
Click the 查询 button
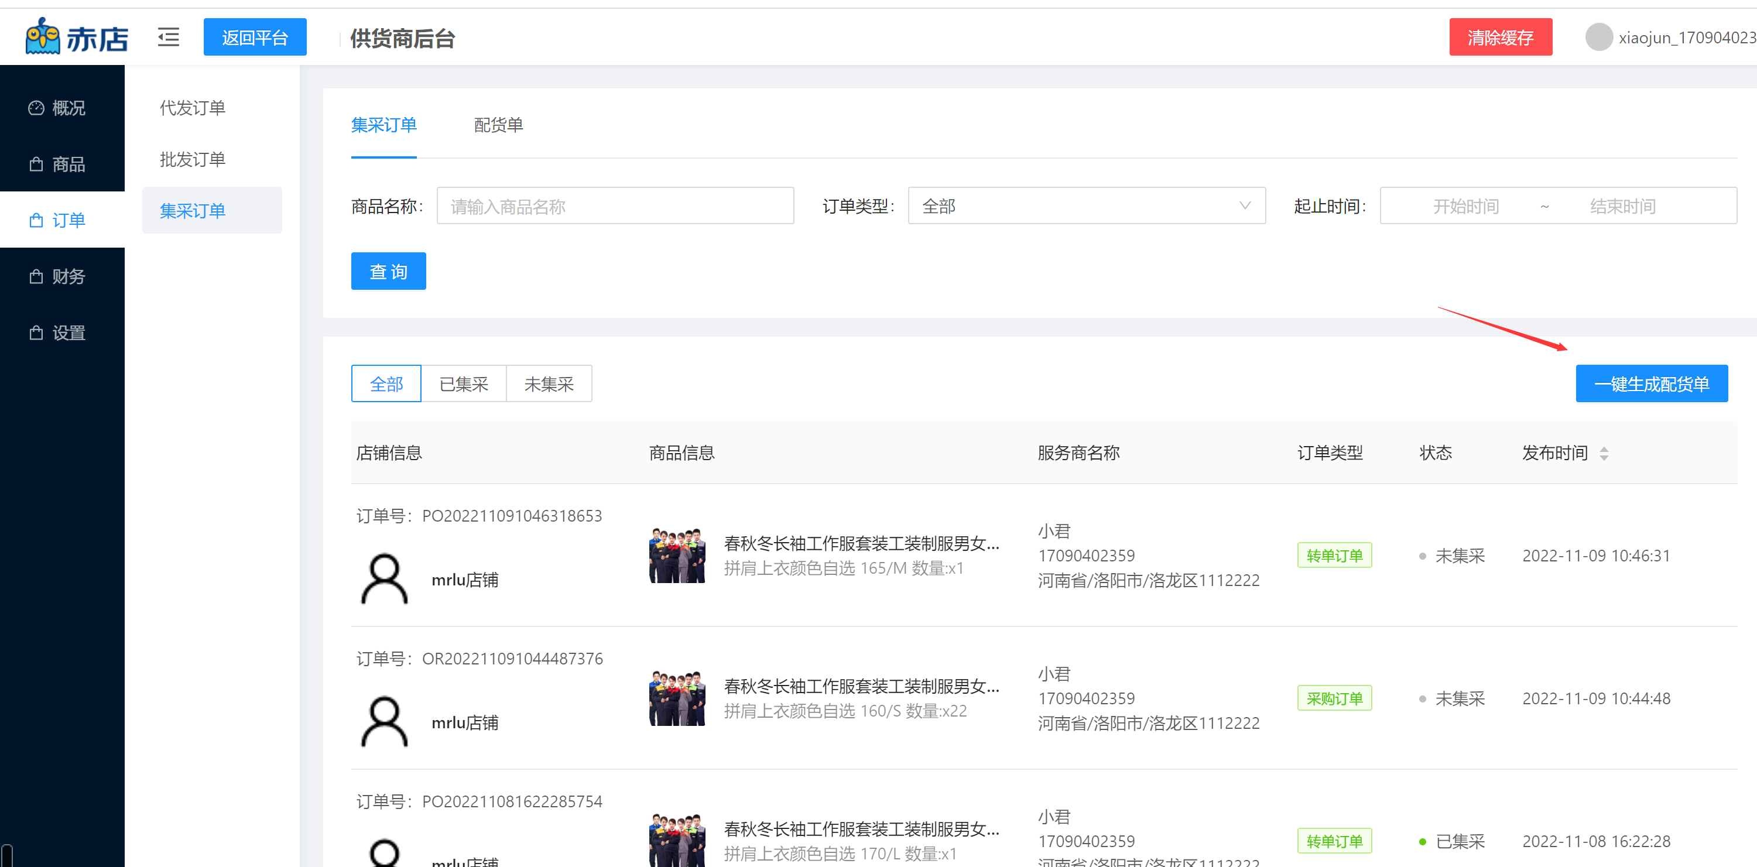[x=388, y=271]
